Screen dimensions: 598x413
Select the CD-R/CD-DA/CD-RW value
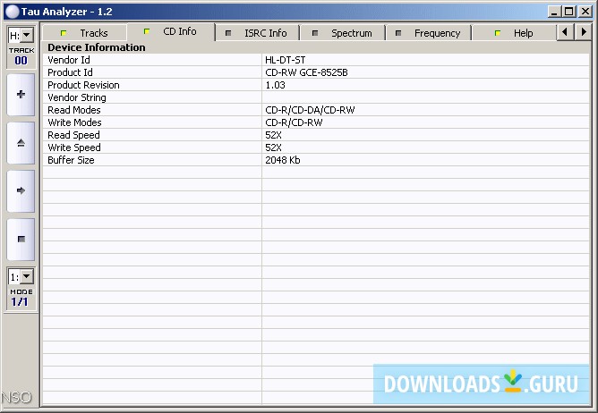pos(310,110)
